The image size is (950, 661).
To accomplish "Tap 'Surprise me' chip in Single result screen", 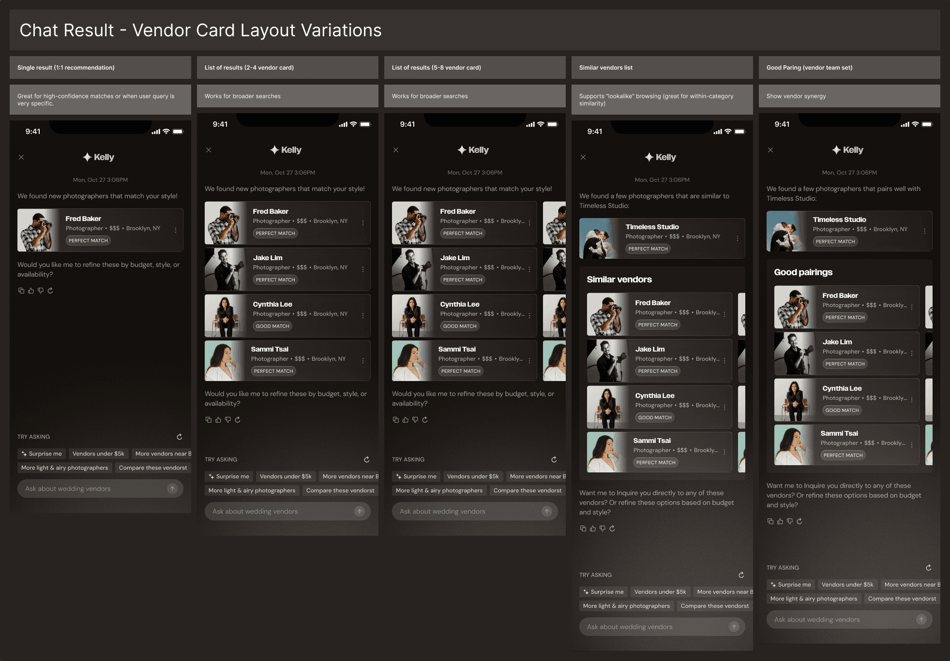I will (x=41, y=454).
